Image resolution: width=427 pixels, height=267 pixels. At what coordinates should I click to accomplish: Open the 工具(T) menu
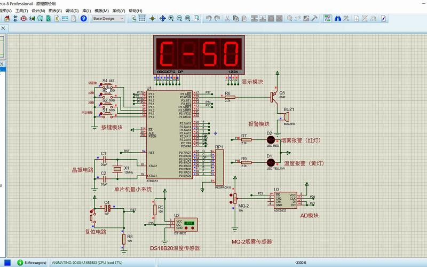click(21, 11)
